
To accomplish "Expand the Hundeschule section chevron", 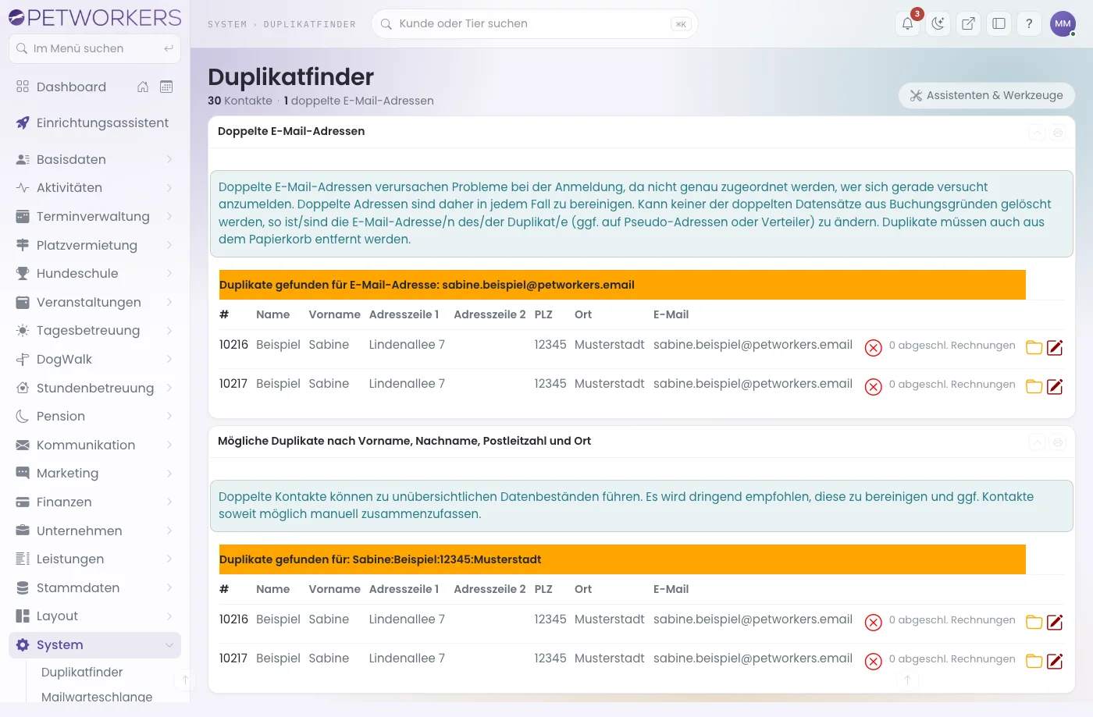I will [x=169, y=273].
